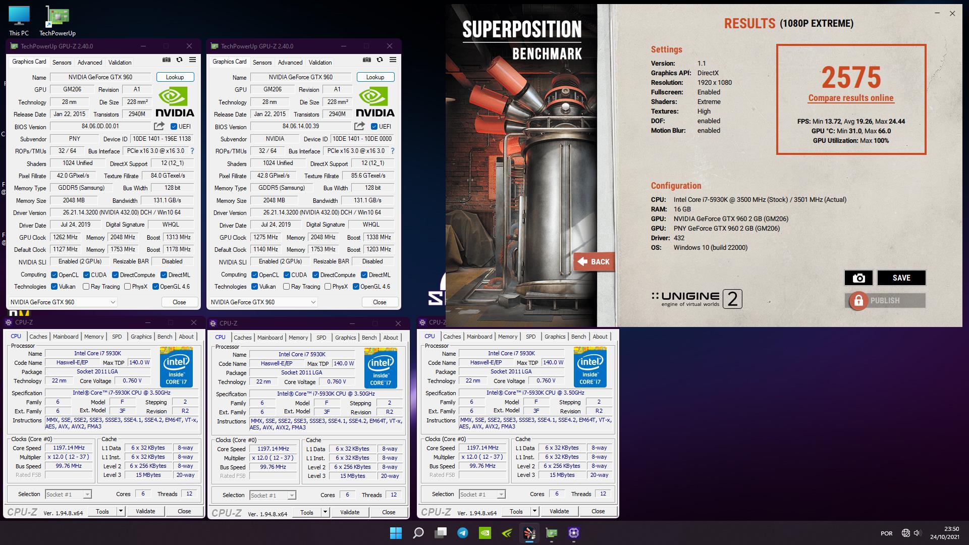The image size is (969, 545).
Task: Expand Tools arrow in left CPU-Z
Action: (x=121, y=511)
